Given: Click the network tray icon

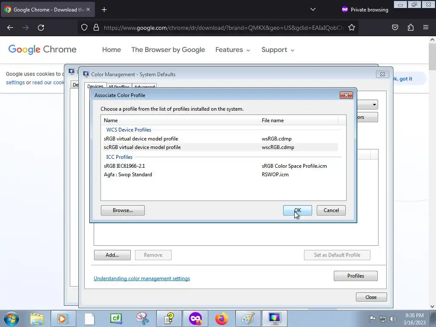Looking at the screenshot, I should [383, 319].
